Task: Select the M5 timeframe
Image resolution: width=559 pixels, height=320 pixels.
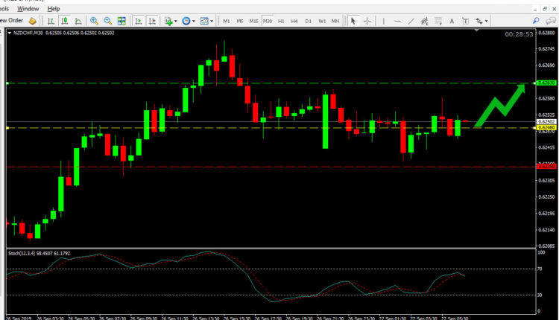Action: coord(240,21)
